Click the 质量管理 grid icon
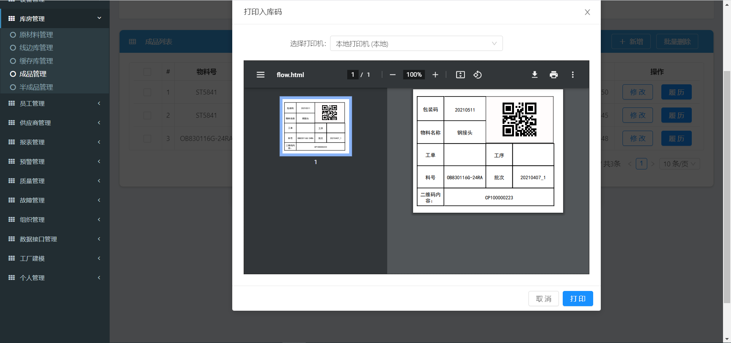 tap(11, 181)
